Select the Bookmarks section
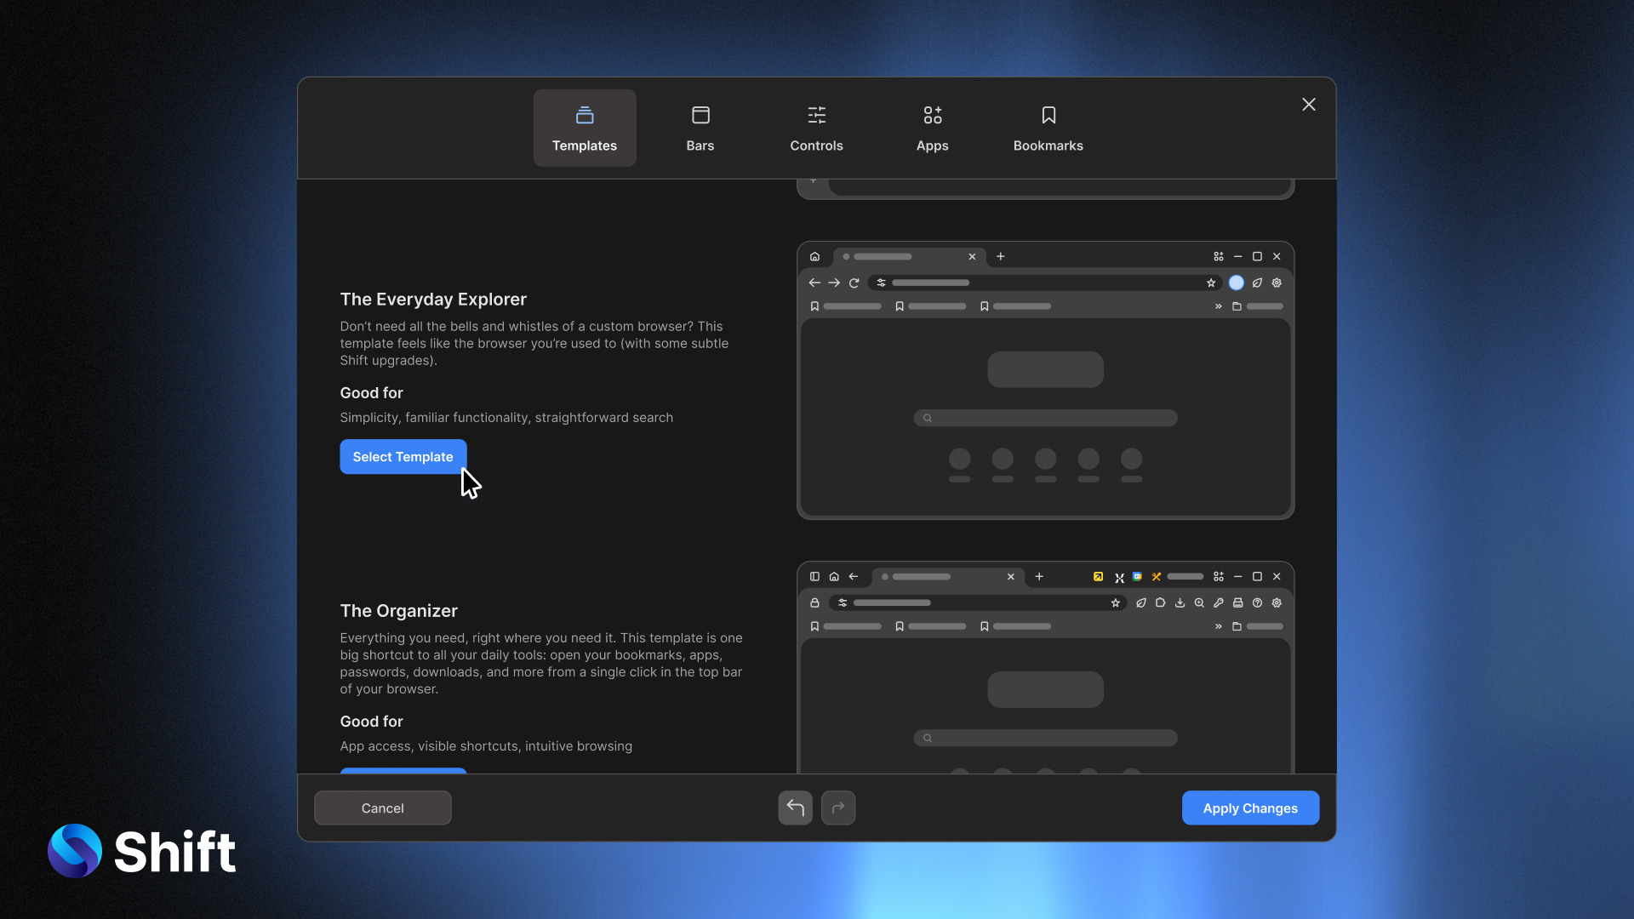1634x919 pixels. tap(1048, 128)
